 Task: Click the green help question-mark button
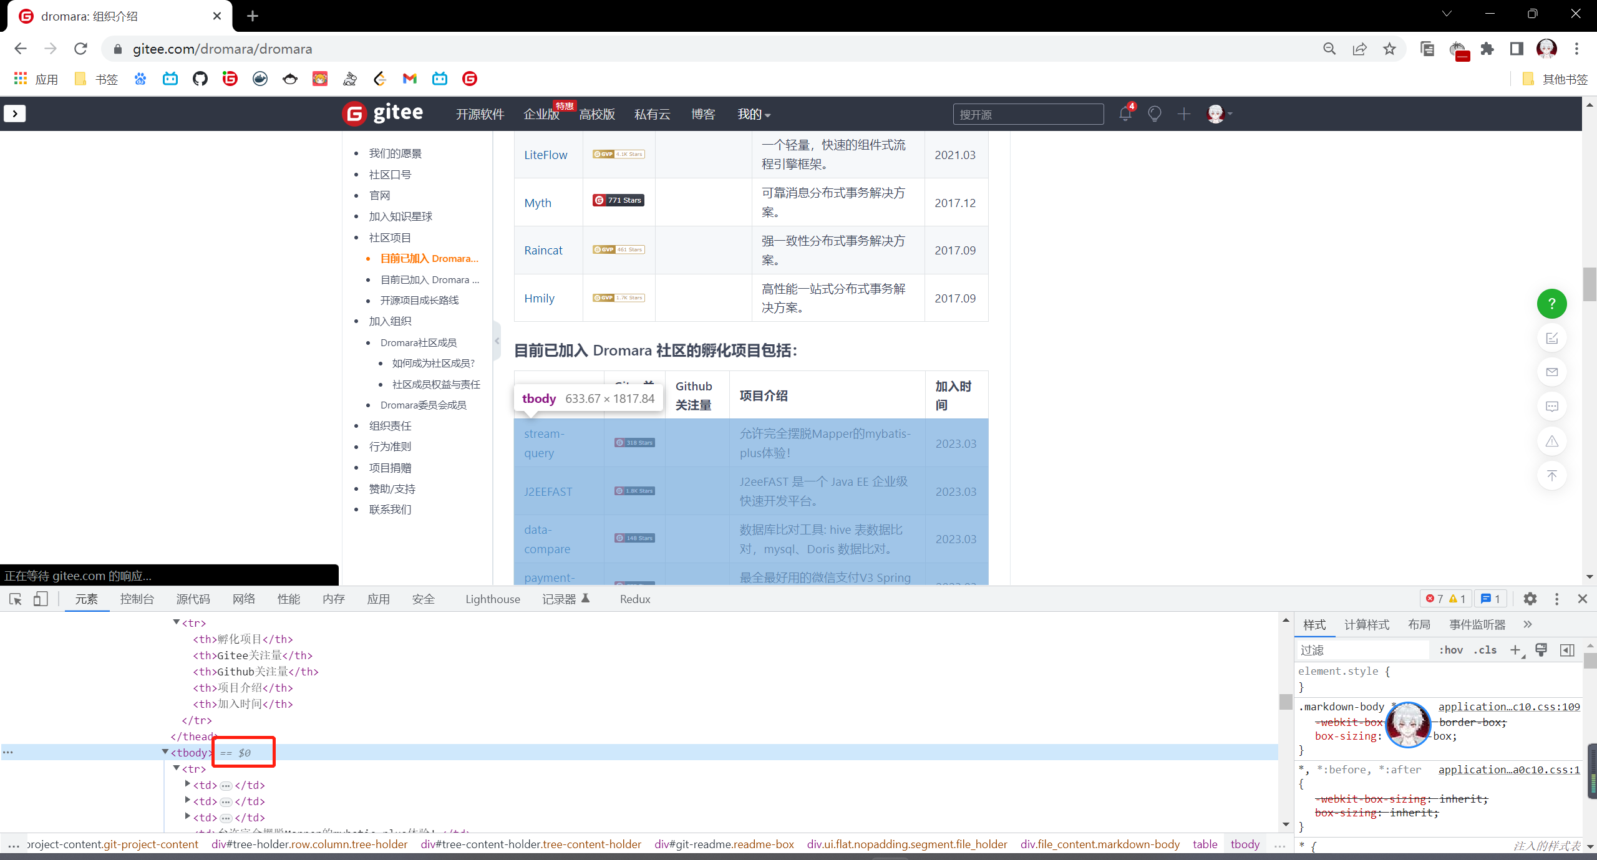1551,304
